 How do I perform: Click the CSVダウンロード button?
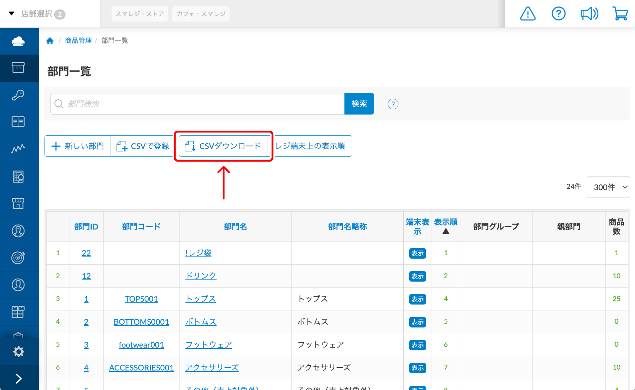(x=223, y=146)
